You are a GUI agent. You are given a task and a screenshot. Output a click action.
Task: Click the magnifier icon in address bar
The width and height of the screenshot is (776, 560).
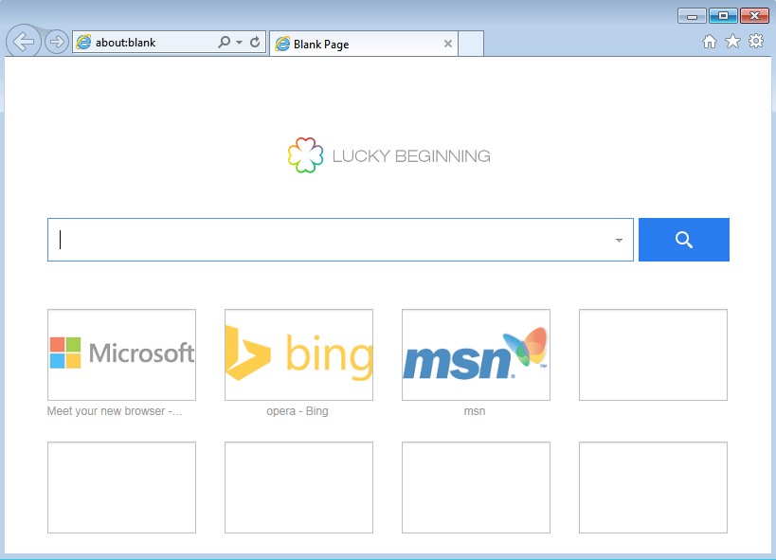pos(224,43)
